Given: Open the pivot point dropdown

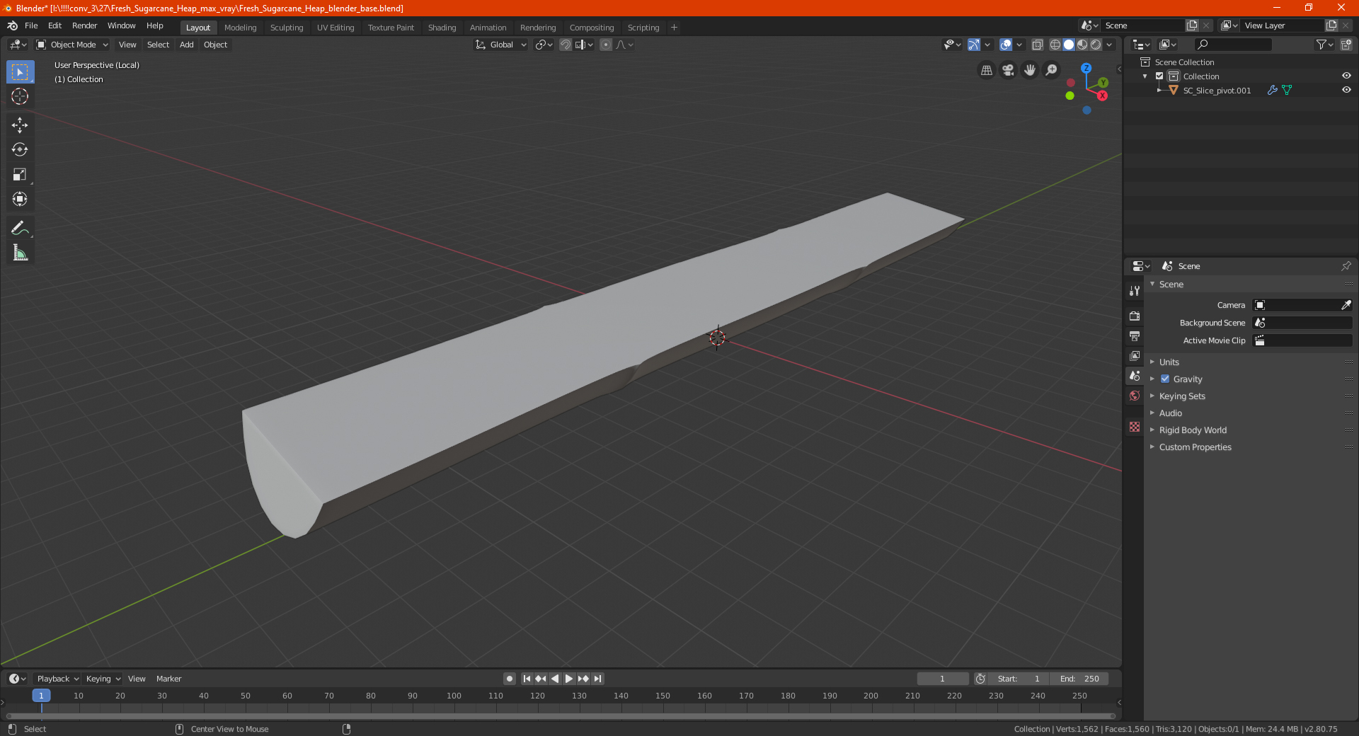Looking at the screenshot, I should click(x=544, y=45).
